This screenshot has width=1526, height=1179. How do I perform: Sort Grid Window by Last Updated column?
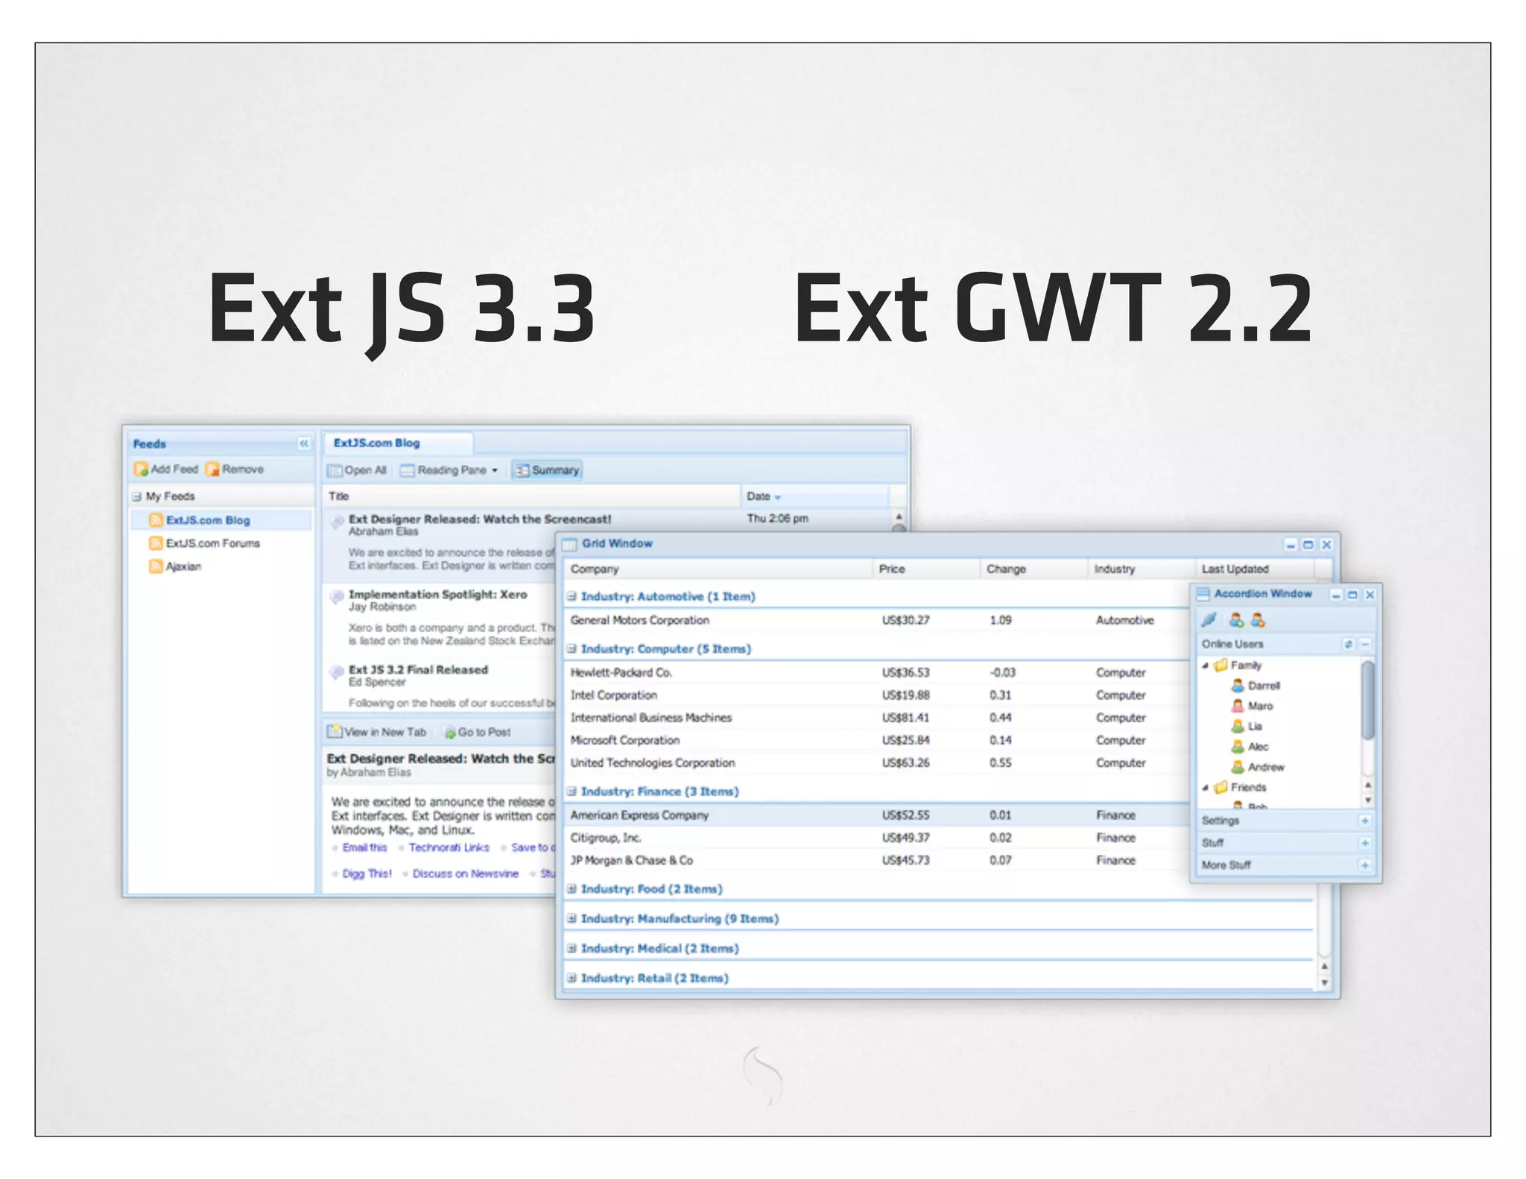point(1254,569)
